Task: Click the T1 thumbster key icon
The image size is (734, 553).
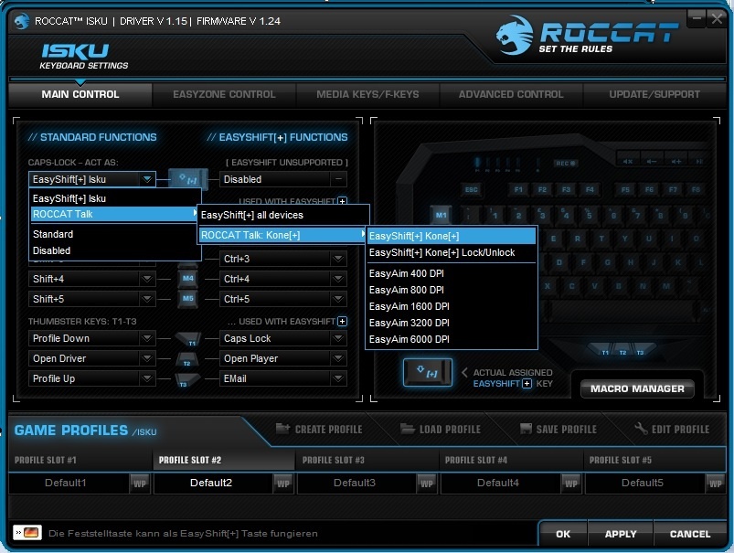Action: pos(188,338)
